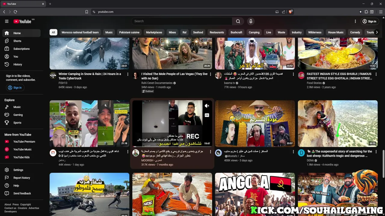
Task: Open Help in the sidebar
Action: 21,186
